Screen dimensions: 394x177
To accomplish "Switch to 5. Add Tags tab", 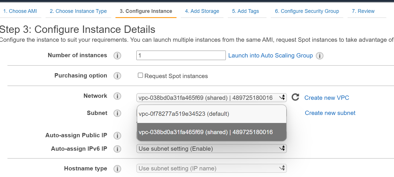I will click(246, 11).
